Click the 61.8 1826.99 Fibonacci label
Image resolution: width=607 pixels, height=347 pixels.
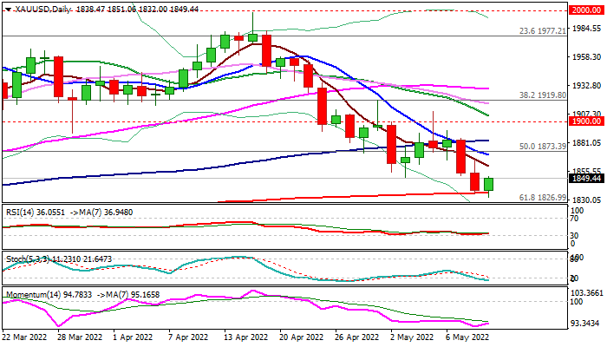[x=542, y=198]
